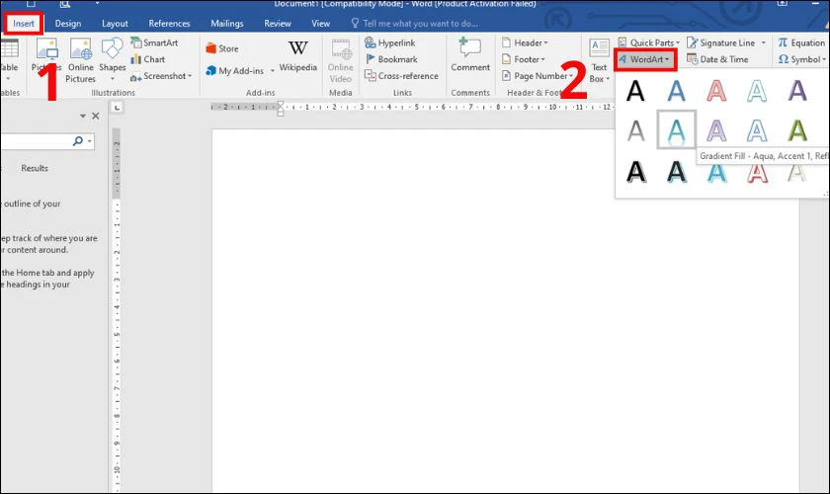The height and width of the screenshot is (494, 830).
Task: Insert a Text Box
Action: (x=599, y=60)
